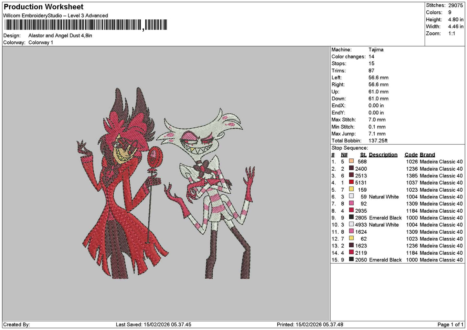Click the 'Stop Sequence:' heading
Image resolution: width=467 pixels, height=330 pixels.
(x=350, y=148)
